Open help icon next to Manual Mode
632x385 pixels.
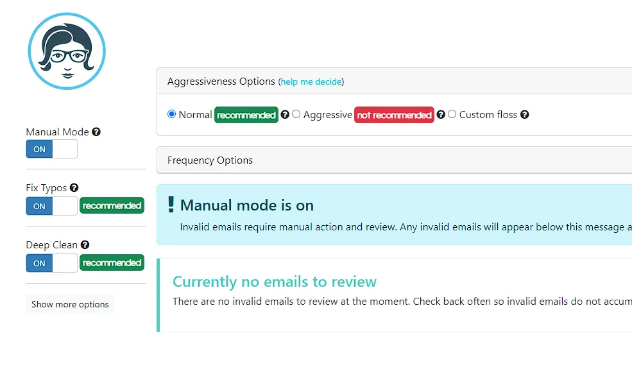tap(96, 132)
